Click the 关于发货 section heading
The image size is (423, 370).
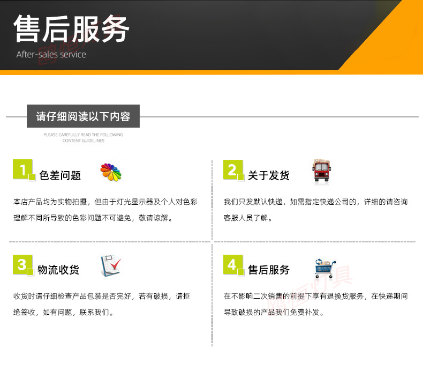269,175
